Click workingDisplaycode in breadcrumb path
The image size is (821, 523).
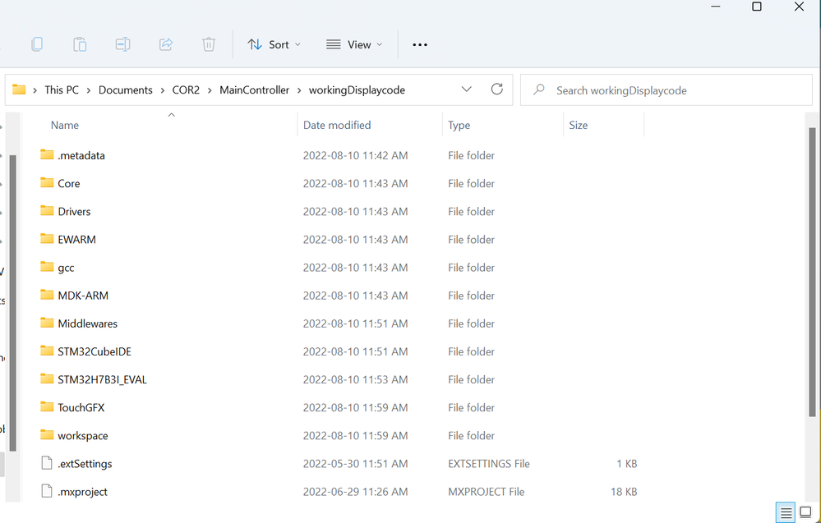pos(357,90)
